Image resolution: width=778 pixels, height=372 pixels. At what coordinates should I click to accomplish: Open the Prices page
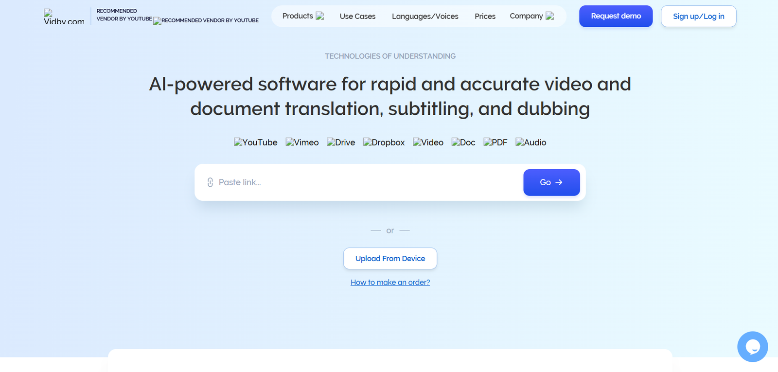pyautogui.click(x=485, y=17)
